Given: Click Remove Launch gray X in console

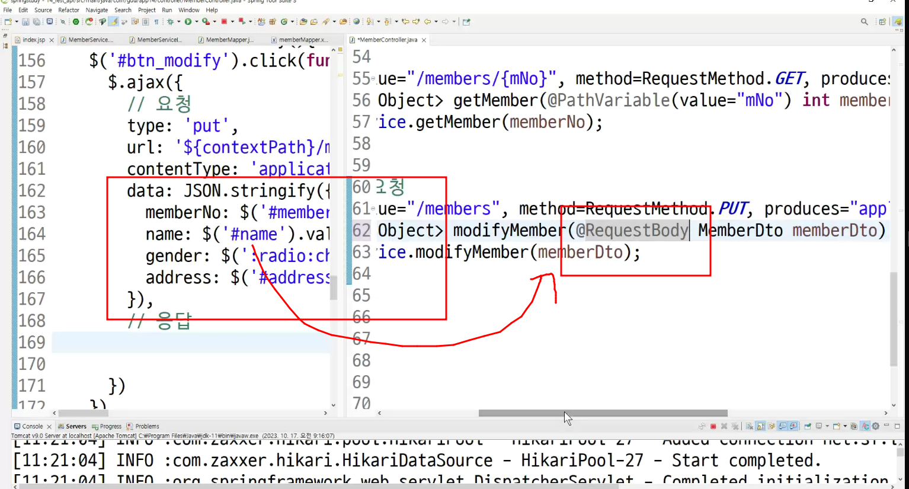Looking at the screenshot, I should 724,426.
